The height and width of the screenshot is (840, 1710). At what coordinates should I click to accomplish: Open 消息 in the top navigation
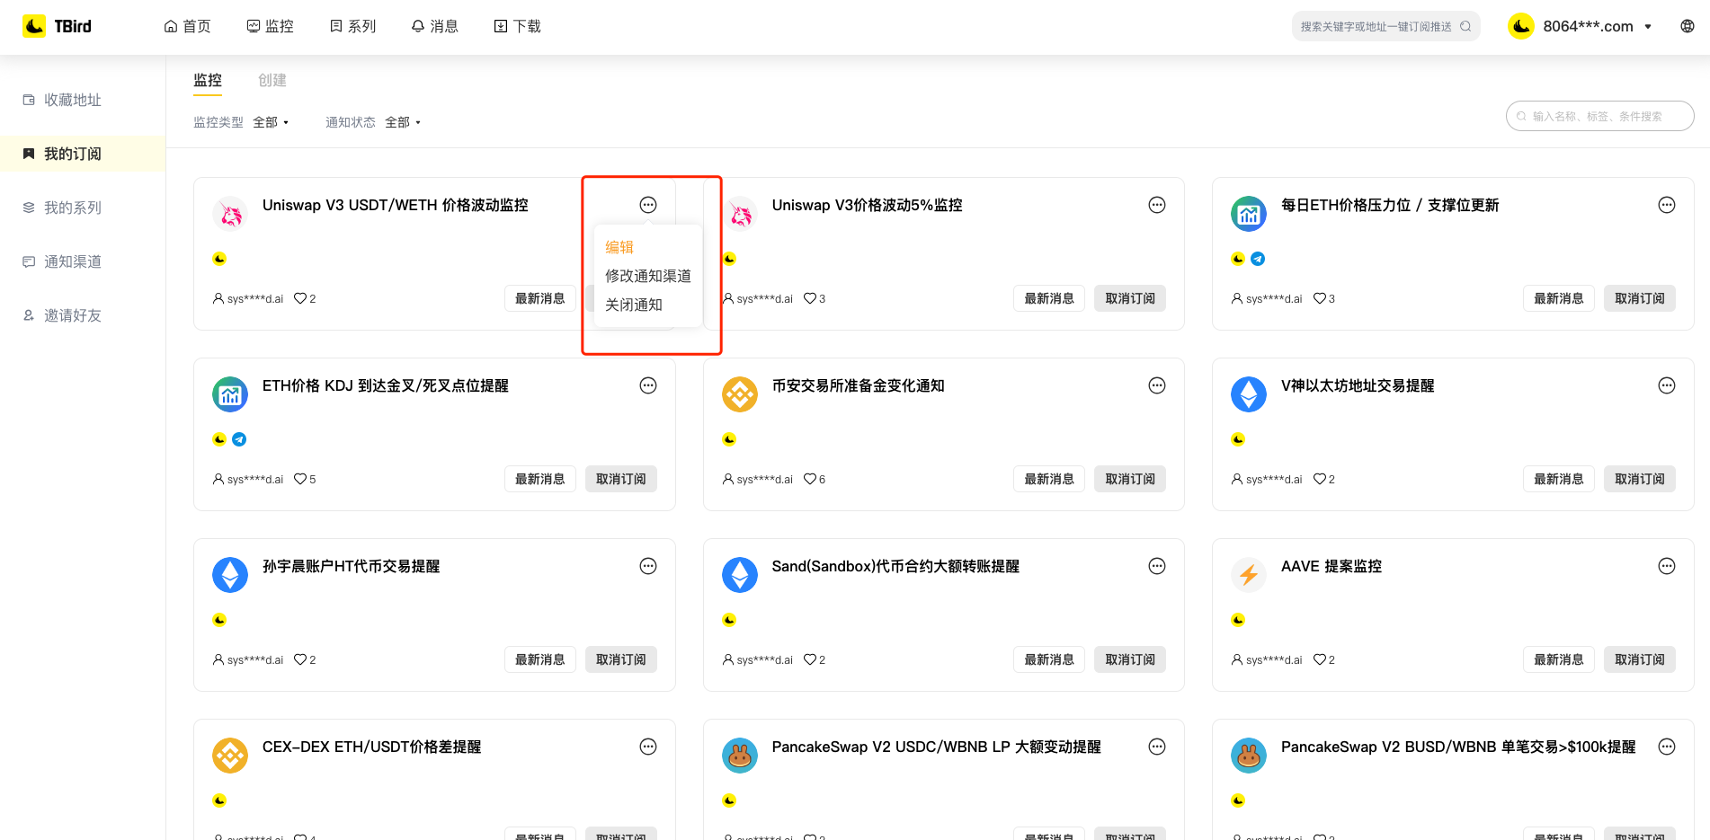[x=434, y=26]
